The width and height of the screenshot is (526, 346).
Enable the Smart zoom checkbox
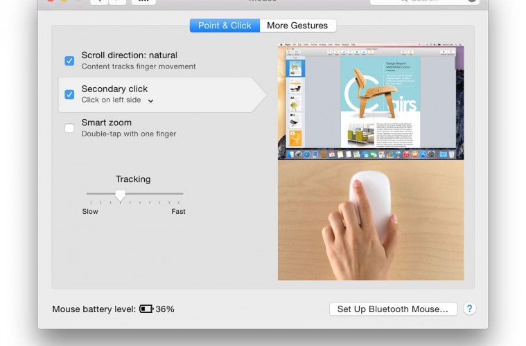coord(69,128)
